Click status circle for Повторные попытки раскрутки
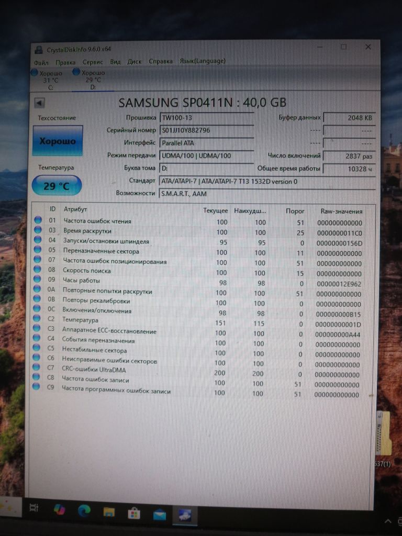402x536 pixels. coord(37,289)
